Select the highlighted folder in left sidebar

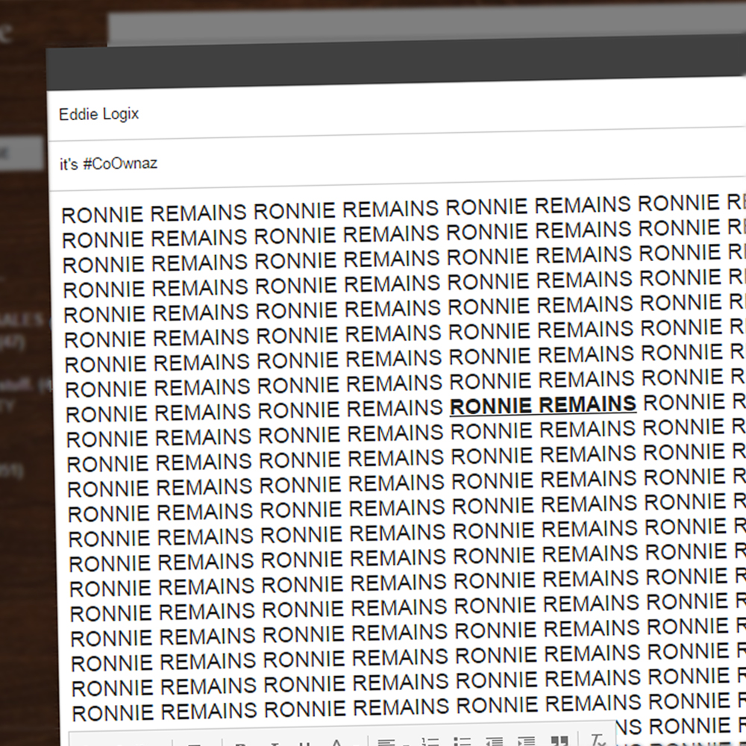pos(21,153)
